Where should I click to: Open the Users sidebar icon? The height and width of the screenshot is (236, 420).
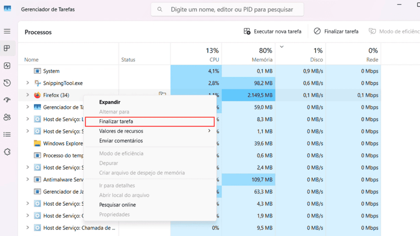7,117
